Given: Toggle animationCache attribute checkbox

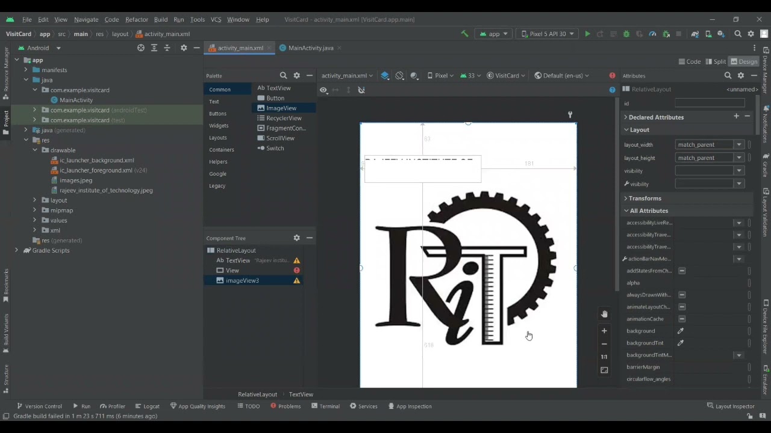Looking at the screenshot, I should pos(682,319).
